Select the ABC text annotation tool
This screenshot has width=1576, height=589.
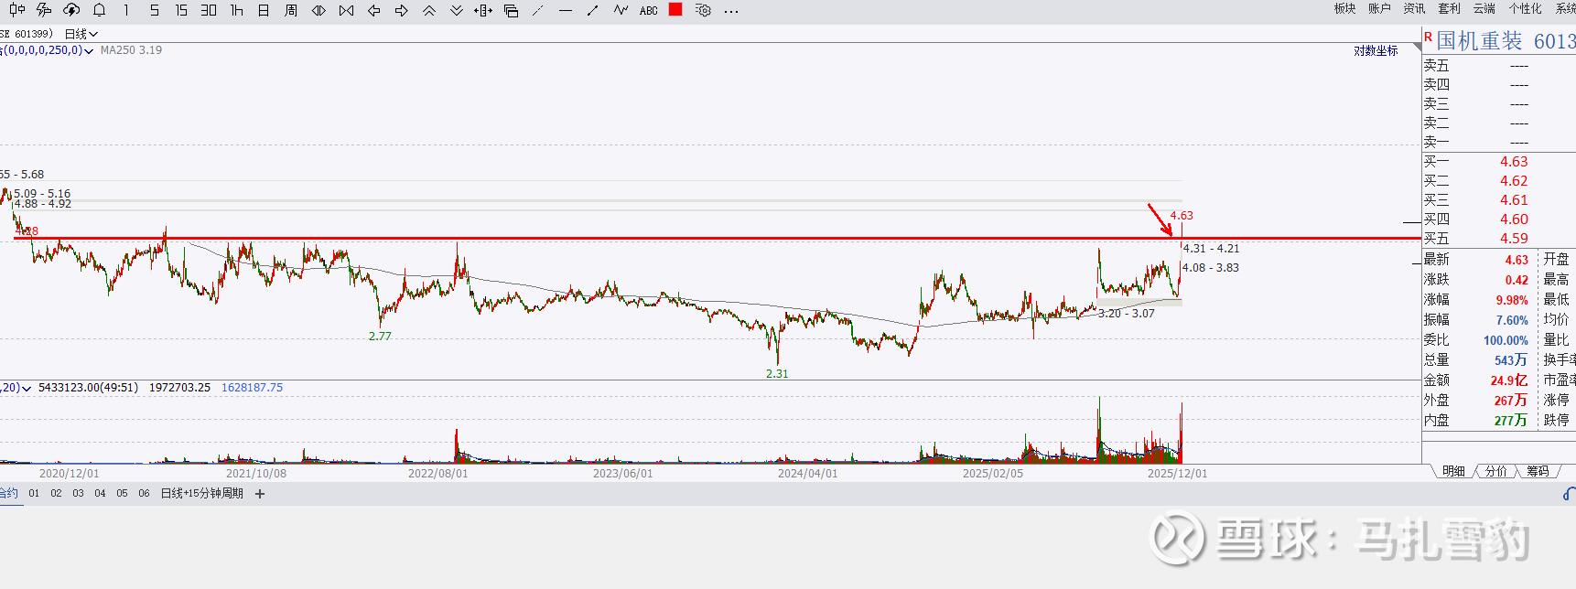click(x=648, y=10)
